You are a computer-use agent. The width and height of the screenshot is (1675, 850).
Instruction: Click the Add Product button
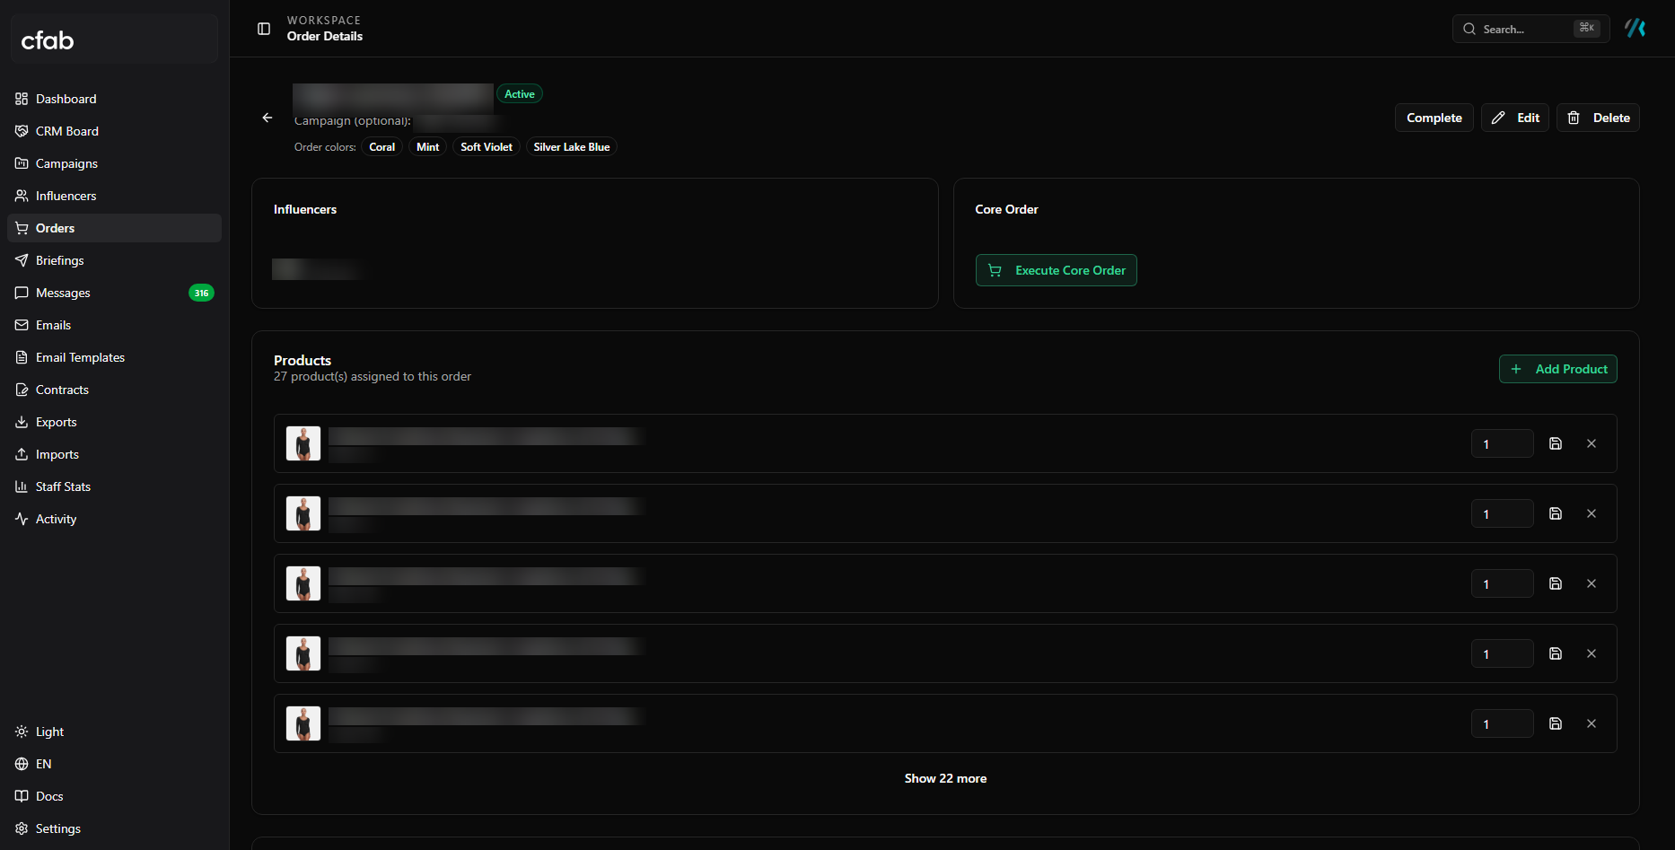[x=1558, y=369]
